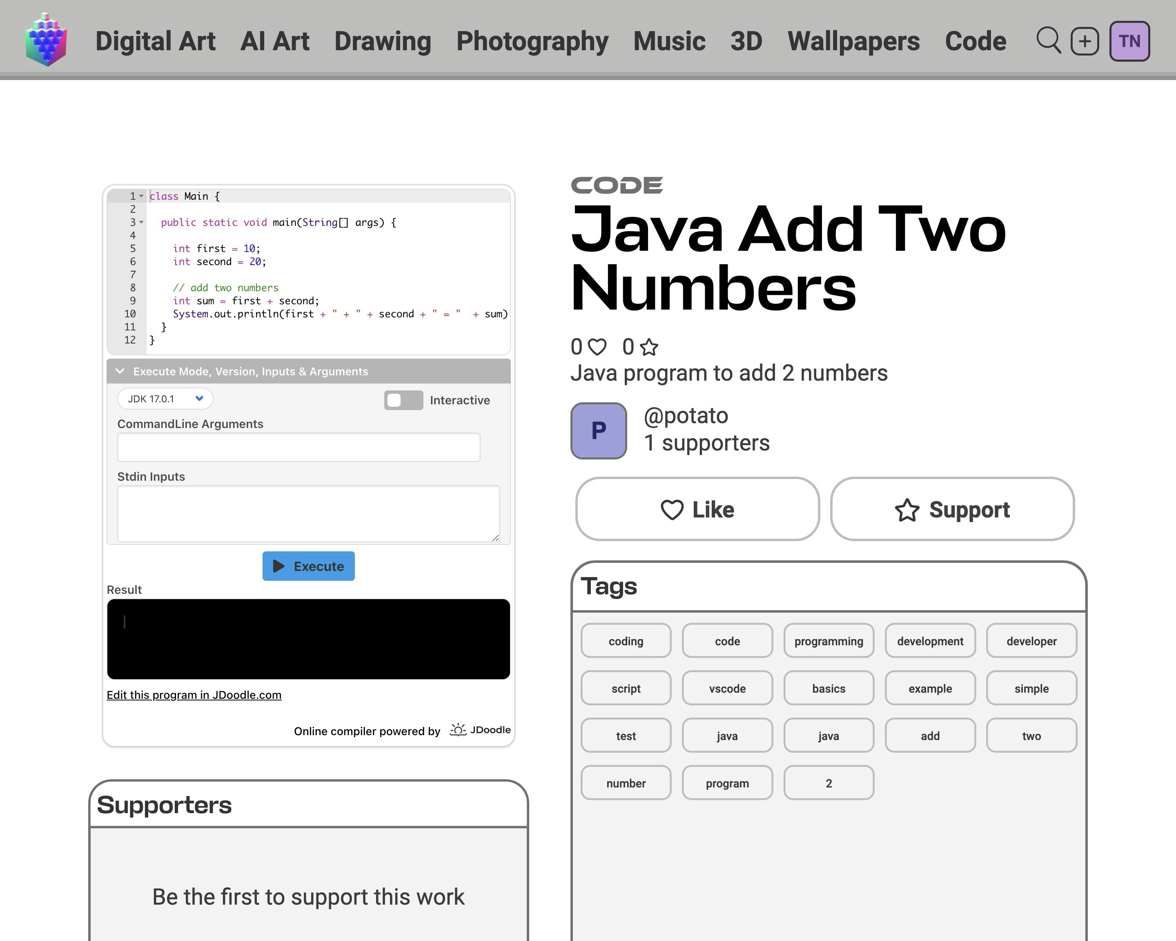Click the purple P avatar of potato
Screen dimensions: 1176x941
coord(598,430)
